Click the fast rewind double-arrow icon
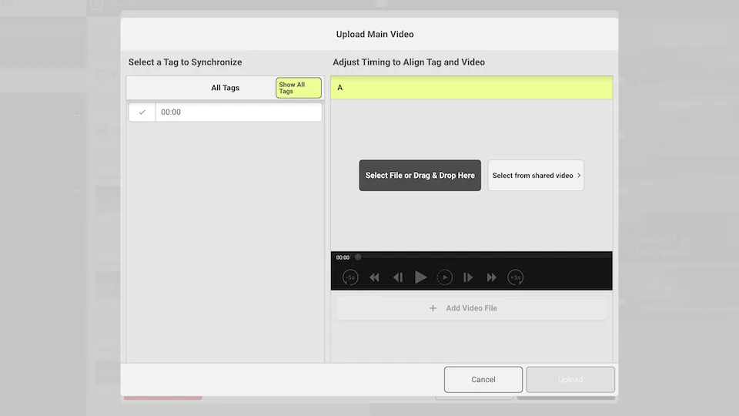Screen dimensions: 739x416 tap(374, 277)
